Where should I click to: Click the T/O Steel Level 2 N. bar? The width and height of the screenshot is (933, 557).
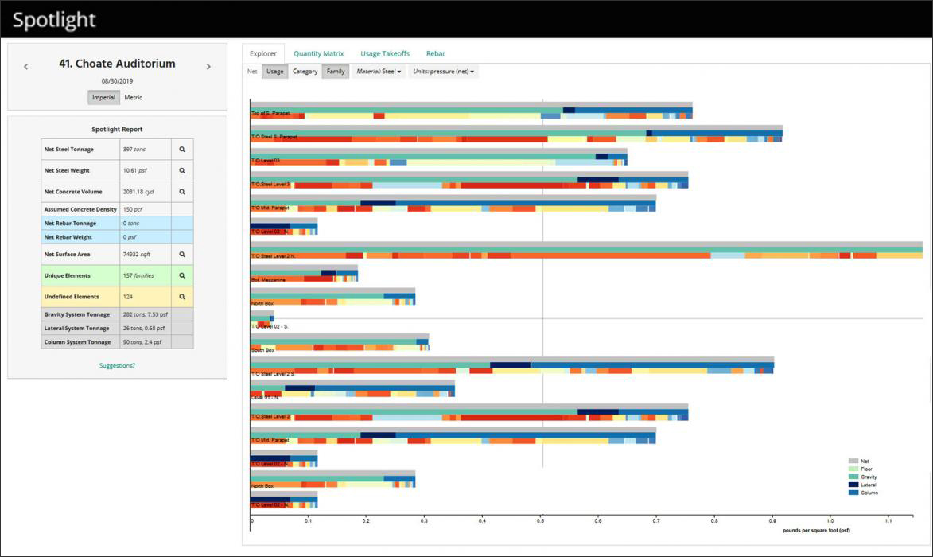[x=586, y=250]
